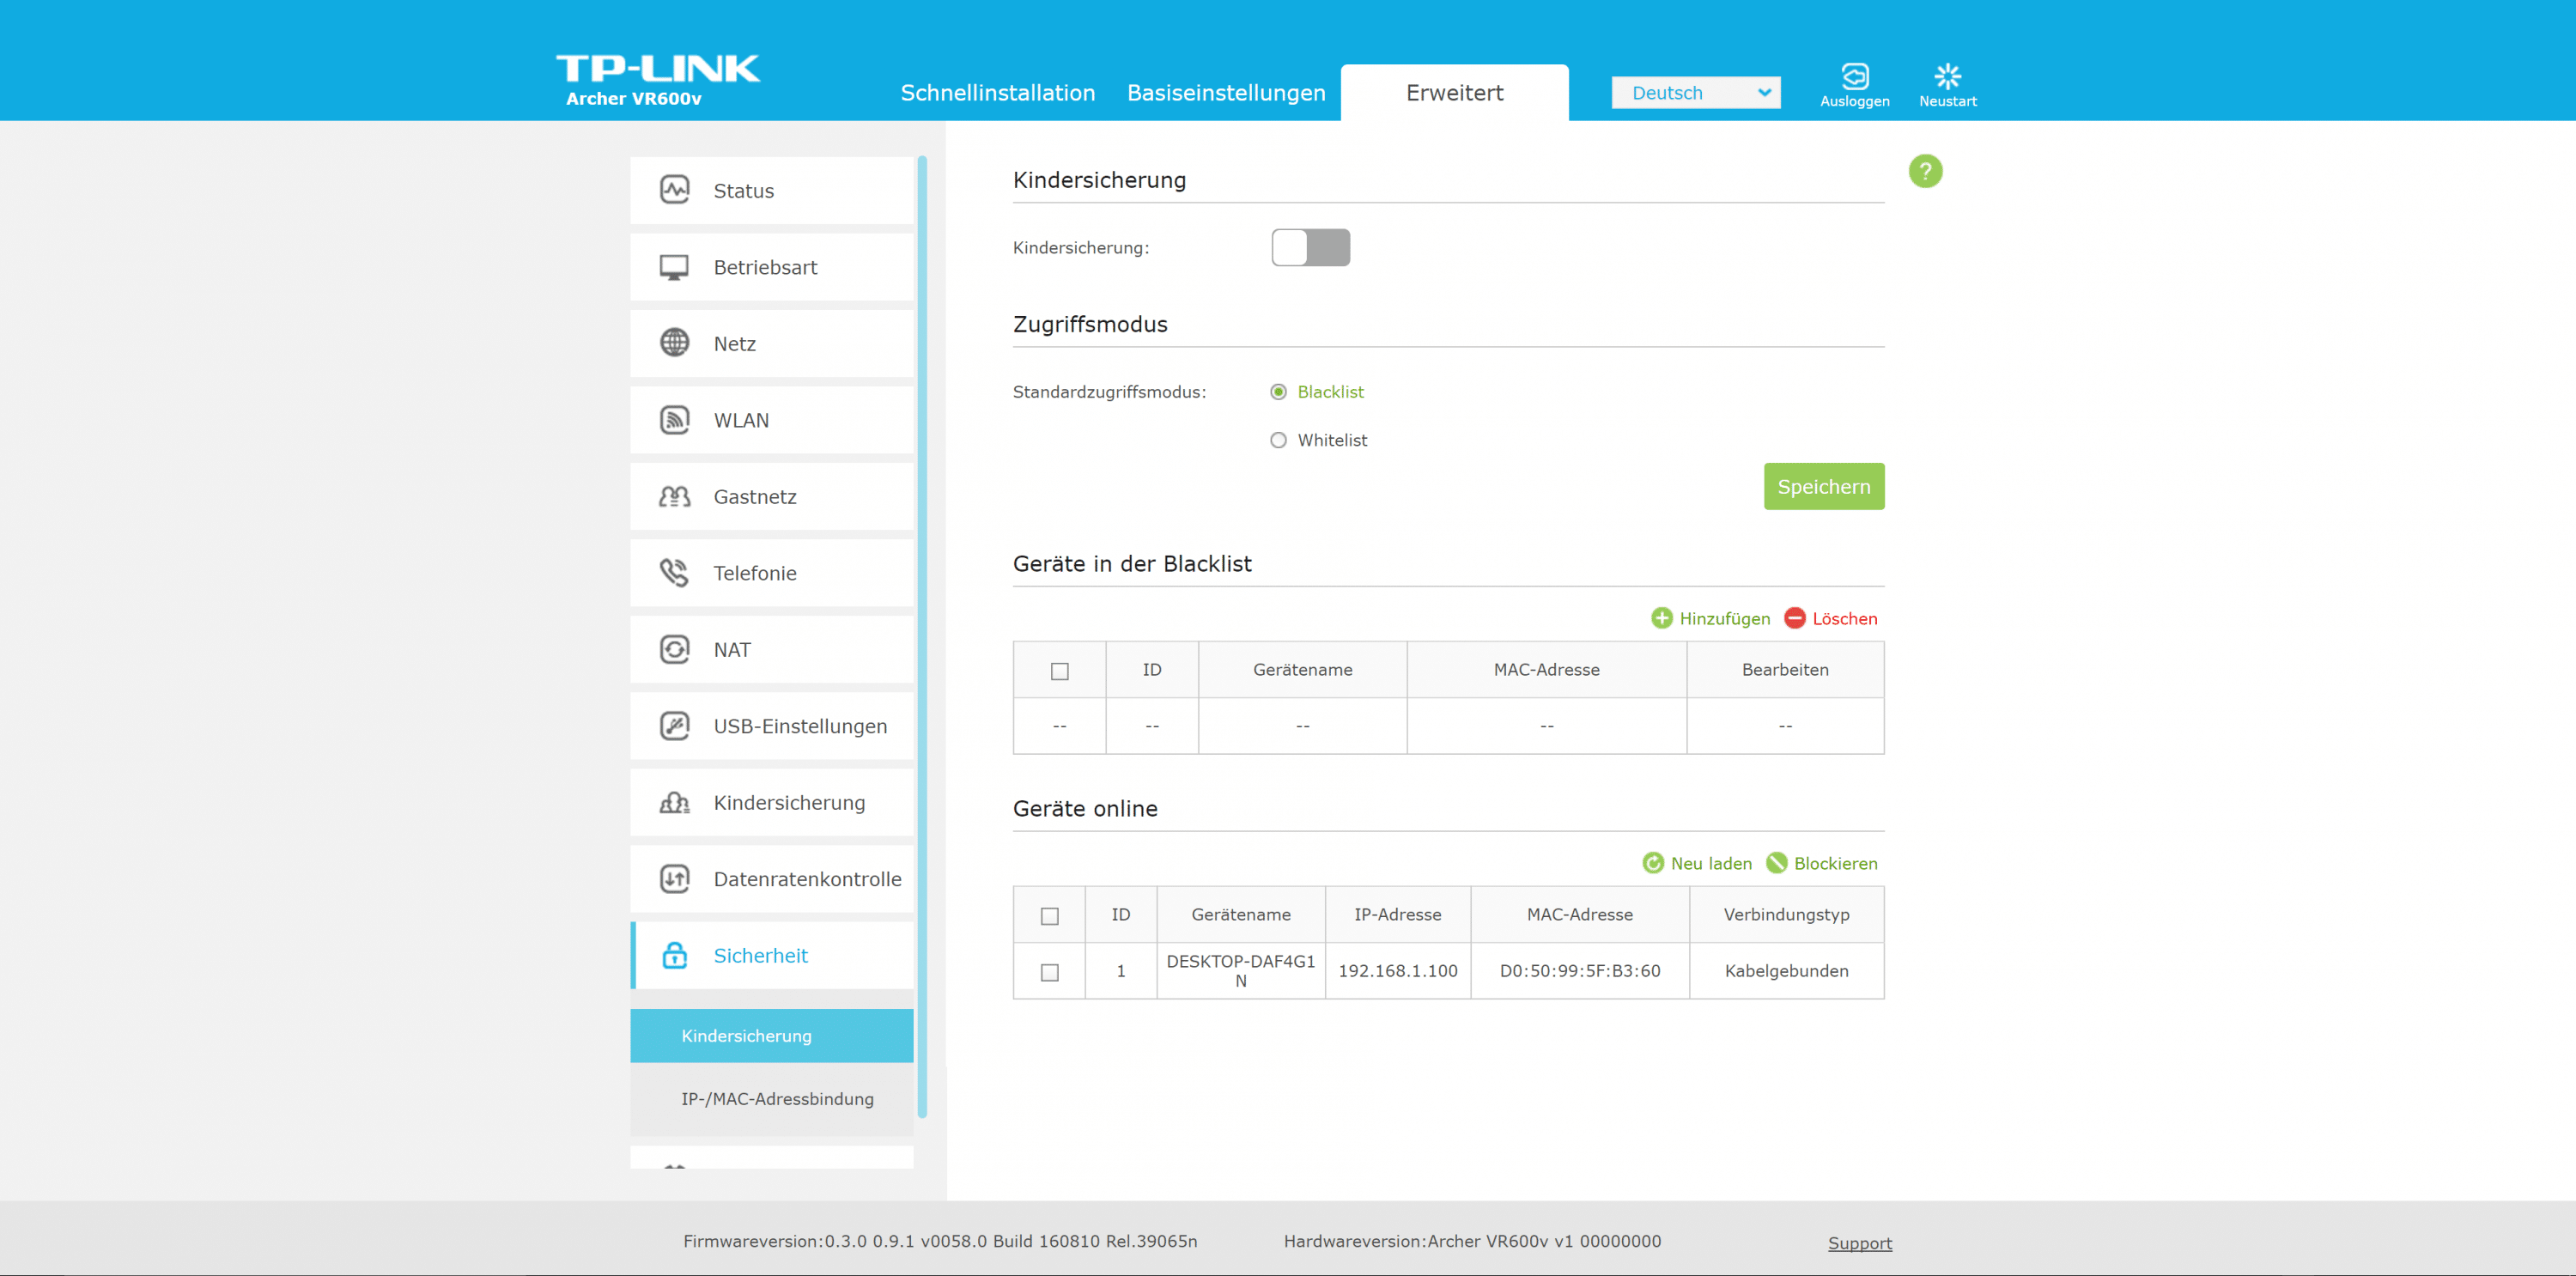The image size is (2576, 1276).
Task: Click the green help question mark icon
Action: pos(1925,171)
